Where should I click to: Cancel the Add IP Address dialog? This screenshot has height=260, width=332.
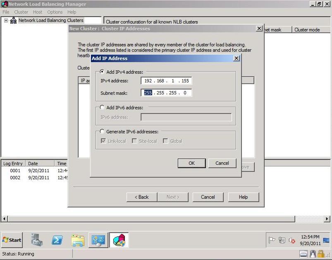pyautogui.click(x=222, y=163)
